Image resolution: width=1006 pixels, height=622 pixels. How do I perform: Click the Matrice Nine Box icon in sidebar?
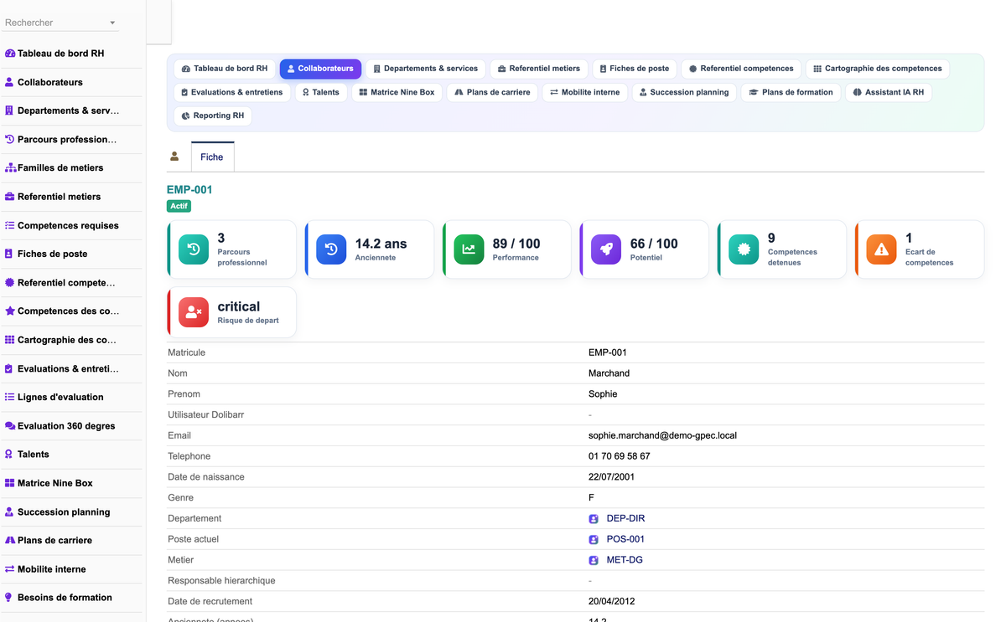click(10, 483)
